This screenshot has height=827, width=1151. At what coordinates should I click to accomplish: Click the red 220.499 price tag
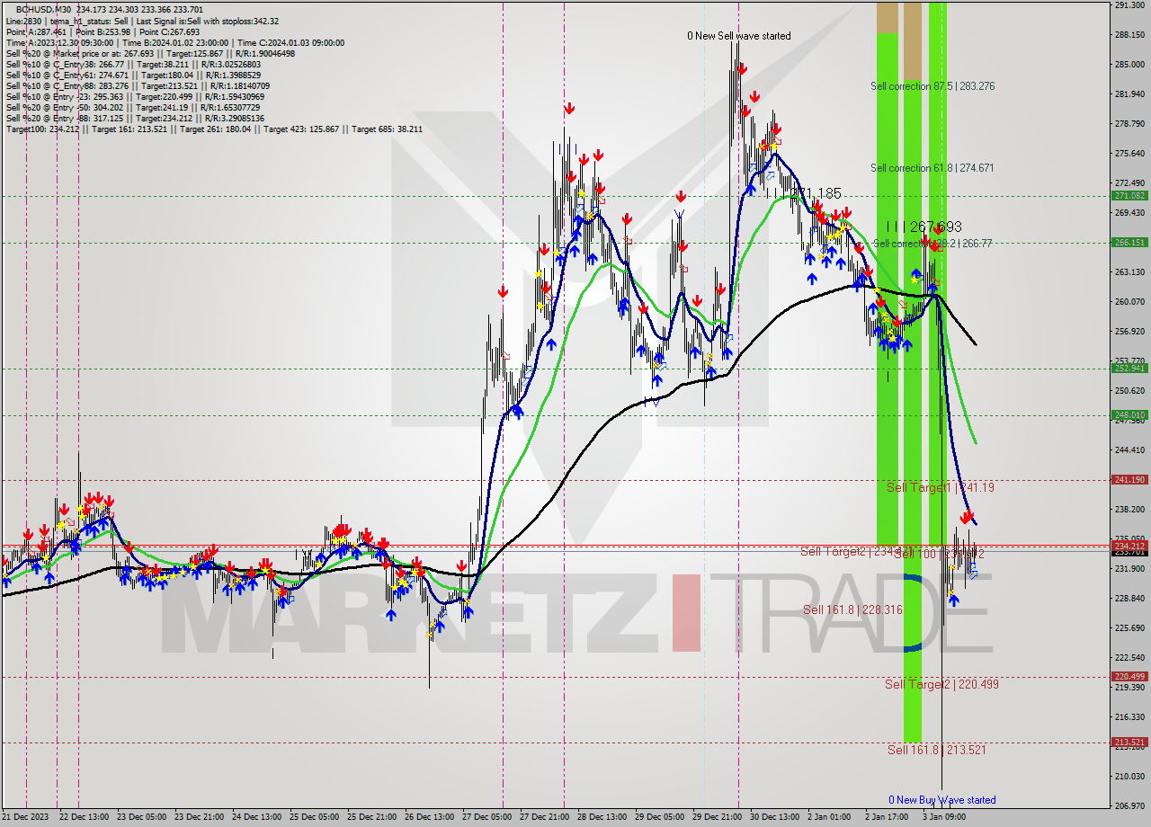coord(1130,677)
